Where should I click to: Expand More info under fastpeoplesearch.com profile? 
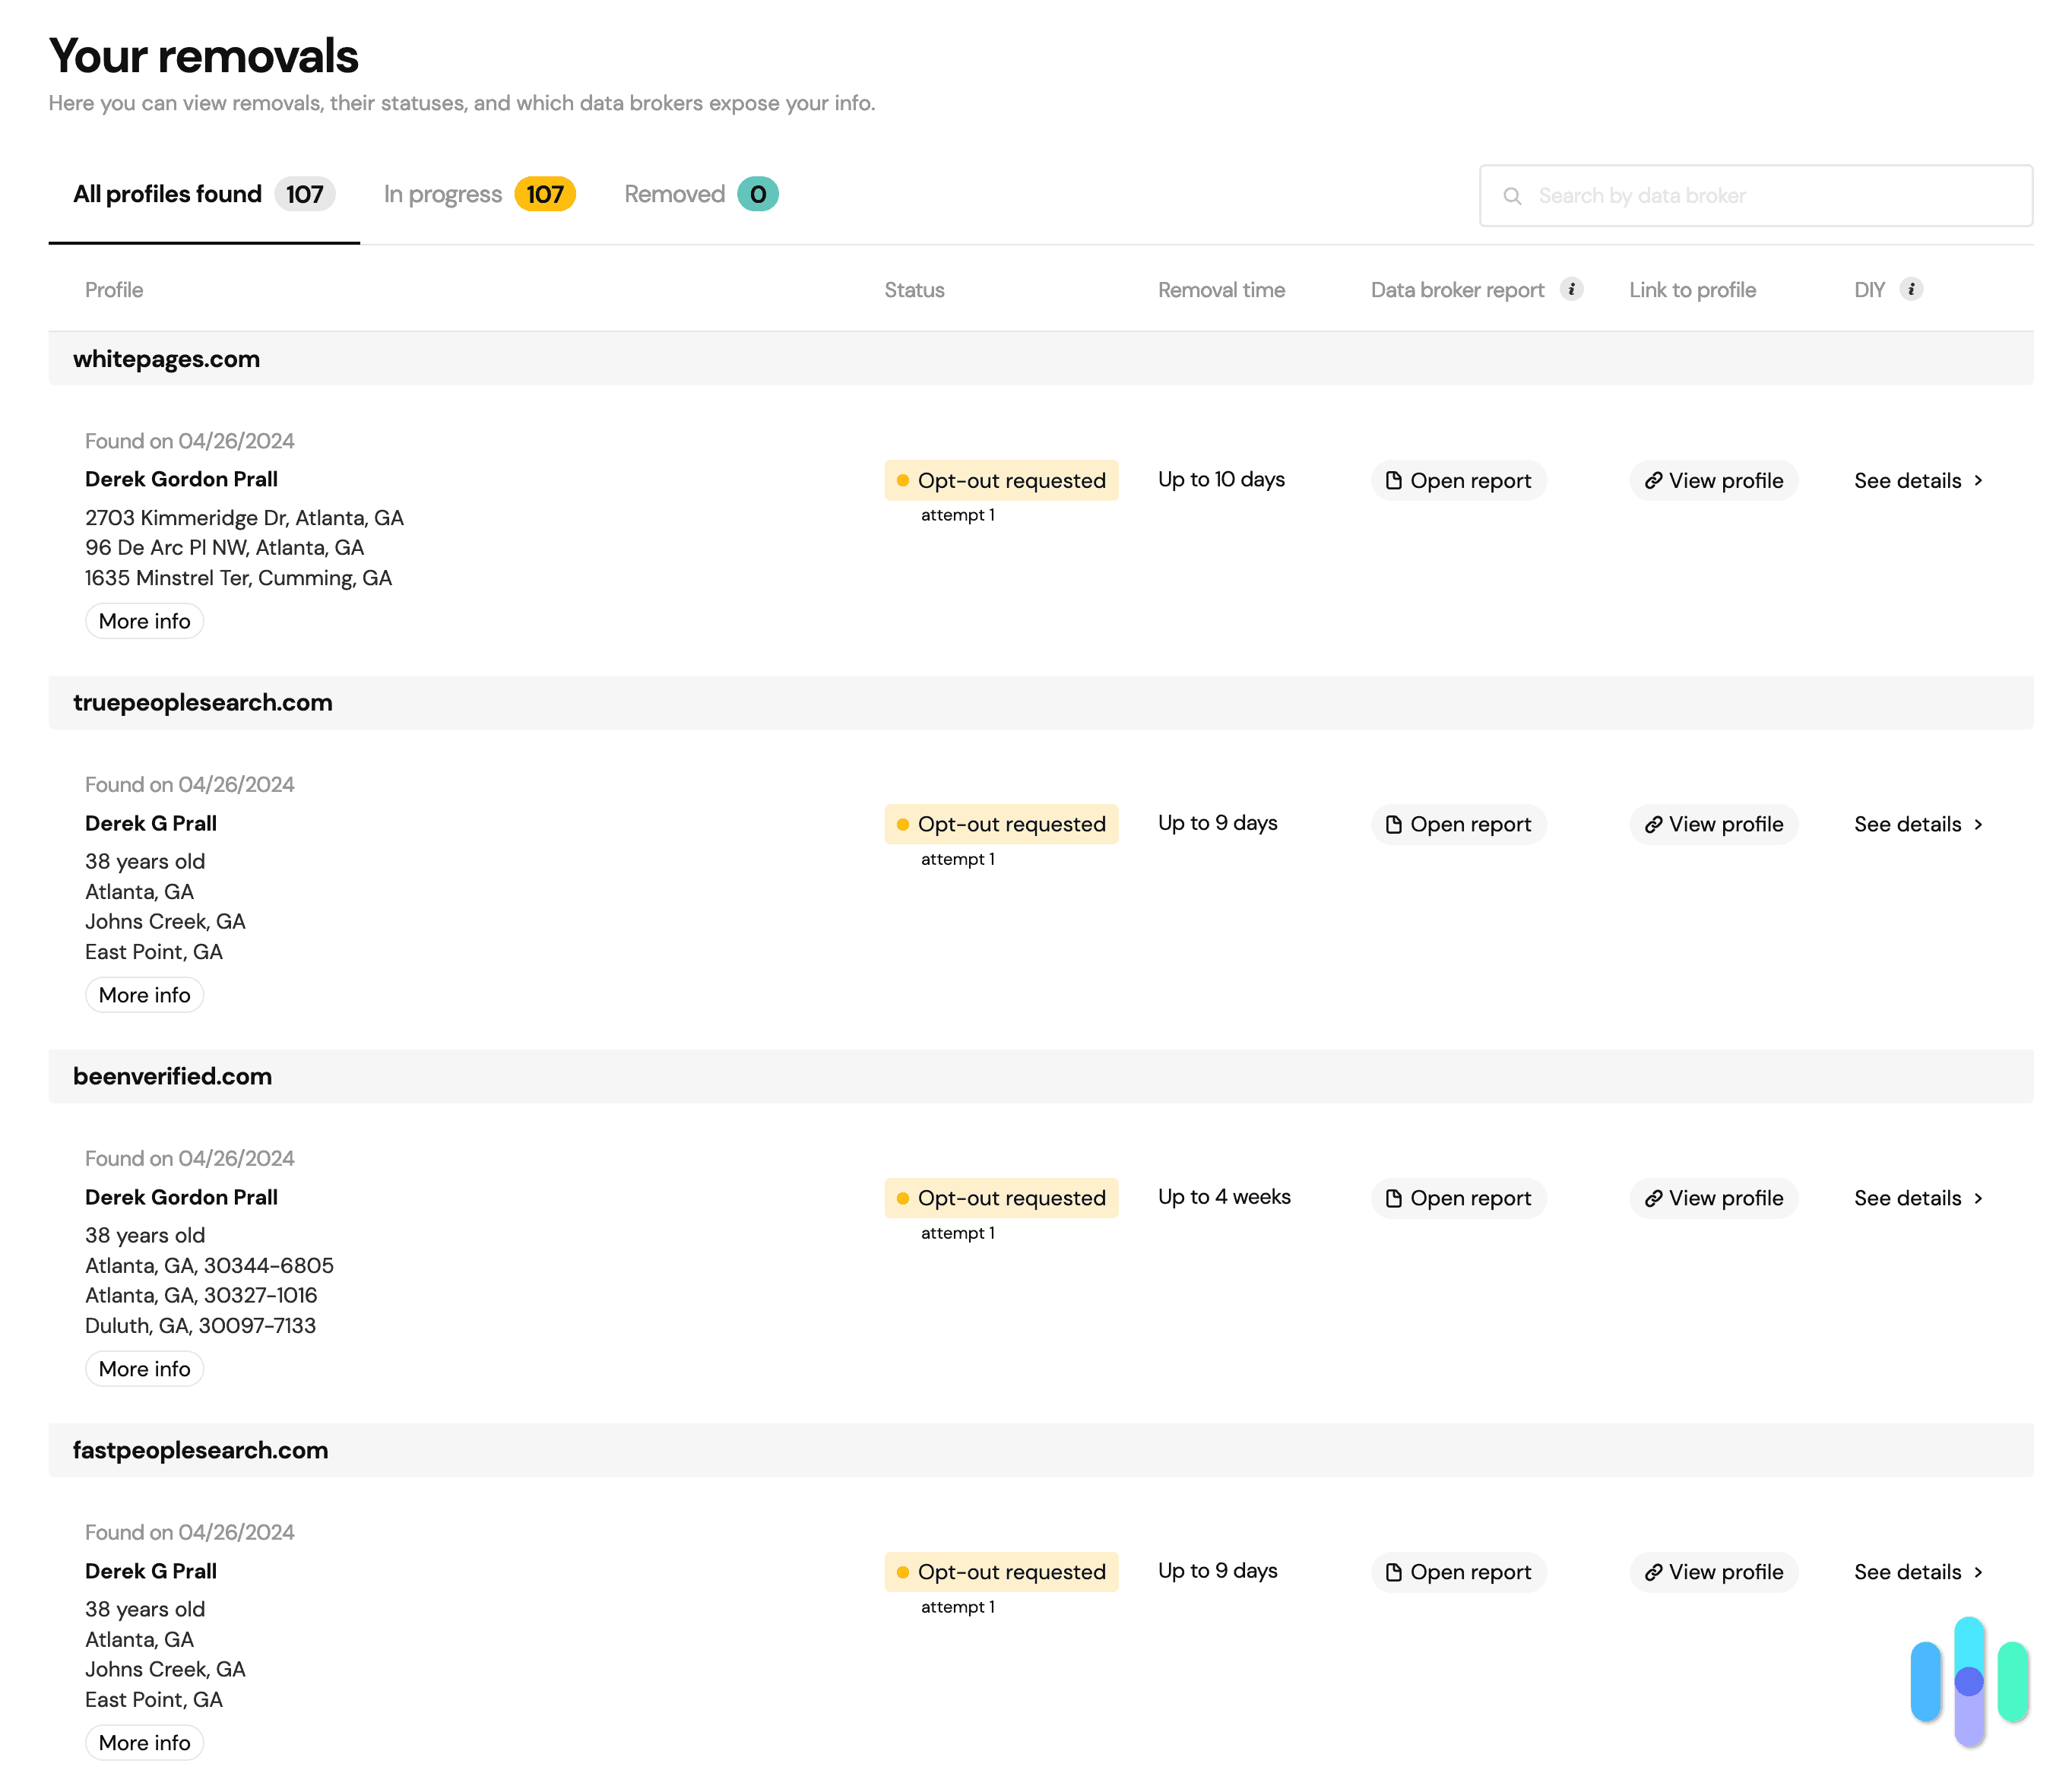145,1744
